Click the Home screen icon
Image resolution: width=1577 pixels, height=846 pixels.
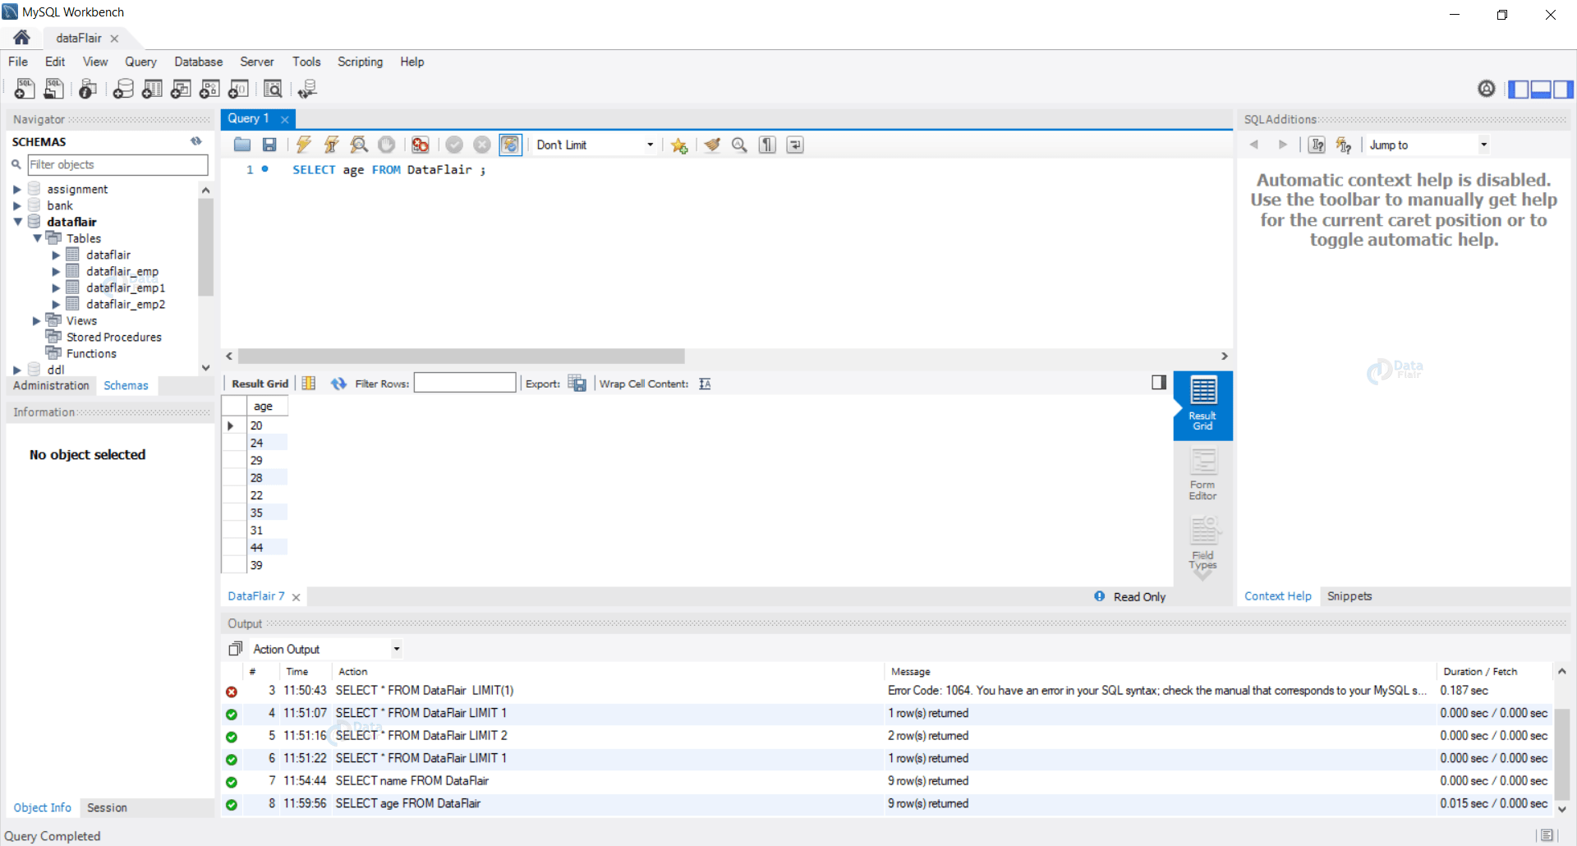pos(22,37)
